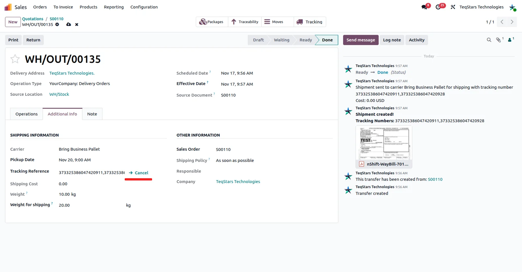Screen dimensions: 522x272
Task: Click Bring Business Pallet carrier value
Action: [79, 149]
